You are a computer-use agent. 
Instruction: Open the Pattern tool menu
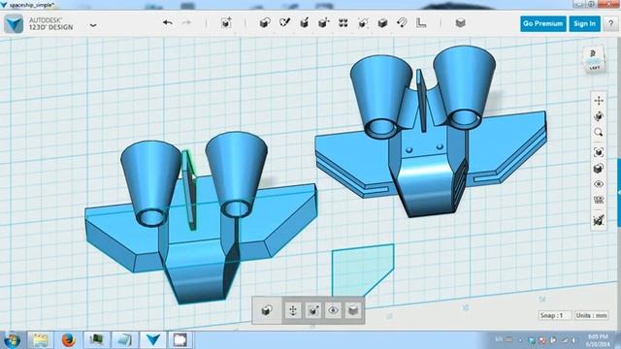pyautogui.click(x=343, y=23)
